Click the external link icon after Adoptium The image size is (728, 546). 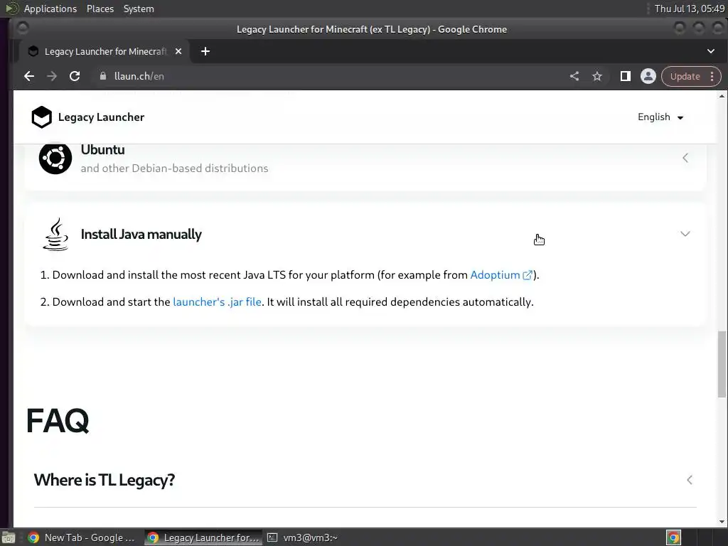point(528,275)
